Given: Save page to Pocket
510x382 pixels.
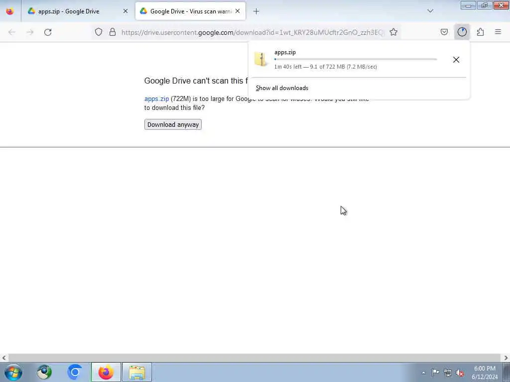Looking at the screenshot, I should pos(444,32).
